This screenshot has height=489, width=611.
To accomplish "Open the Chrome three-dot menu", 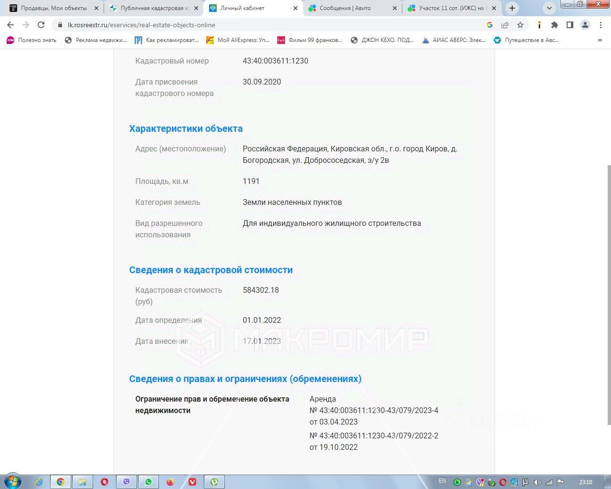I will [x=600, y=25].
